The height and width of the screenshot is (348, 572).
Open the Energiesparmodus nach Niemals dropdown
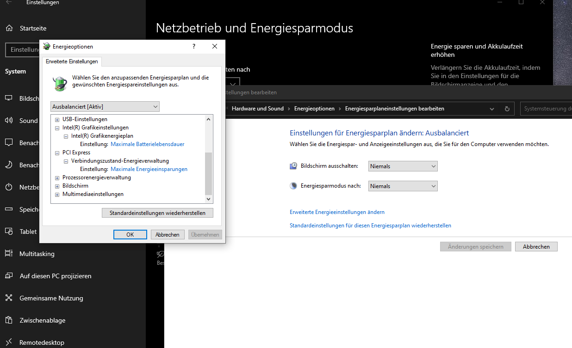click(403, 186)
